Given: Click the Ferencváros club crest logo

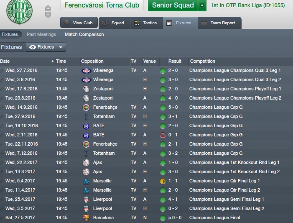Looking at the screenshot, I should [18, 13].
